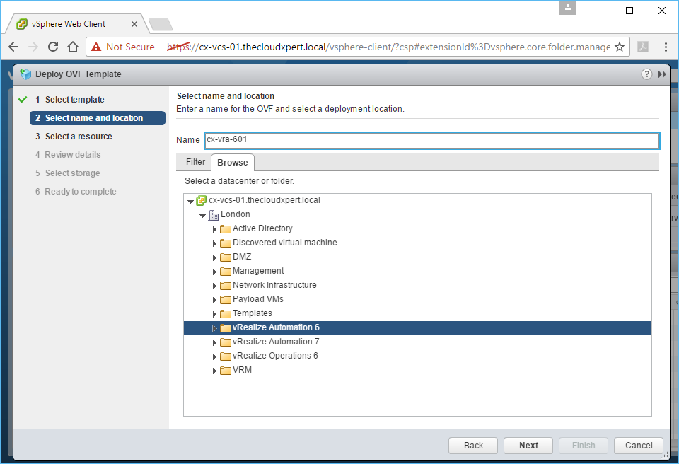Bookmark page with the star icon

pos(620,47)
